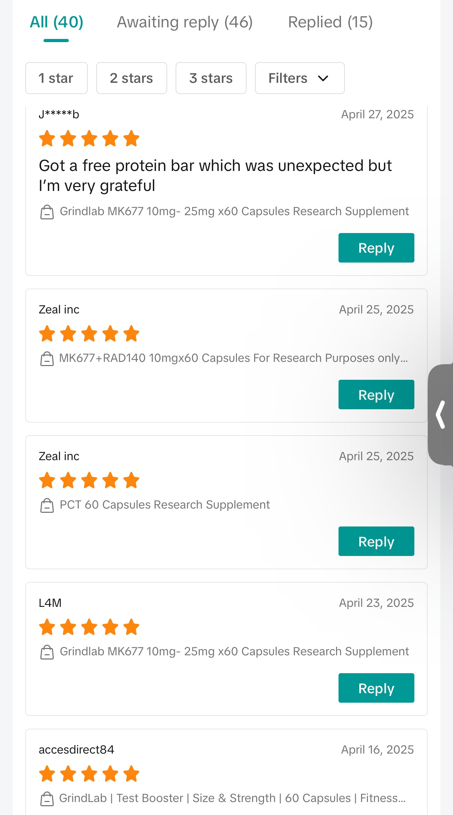Screen dimensions: 453x815
Task: Open the GrindLab Test Booster product link
Action: point(232,798)
